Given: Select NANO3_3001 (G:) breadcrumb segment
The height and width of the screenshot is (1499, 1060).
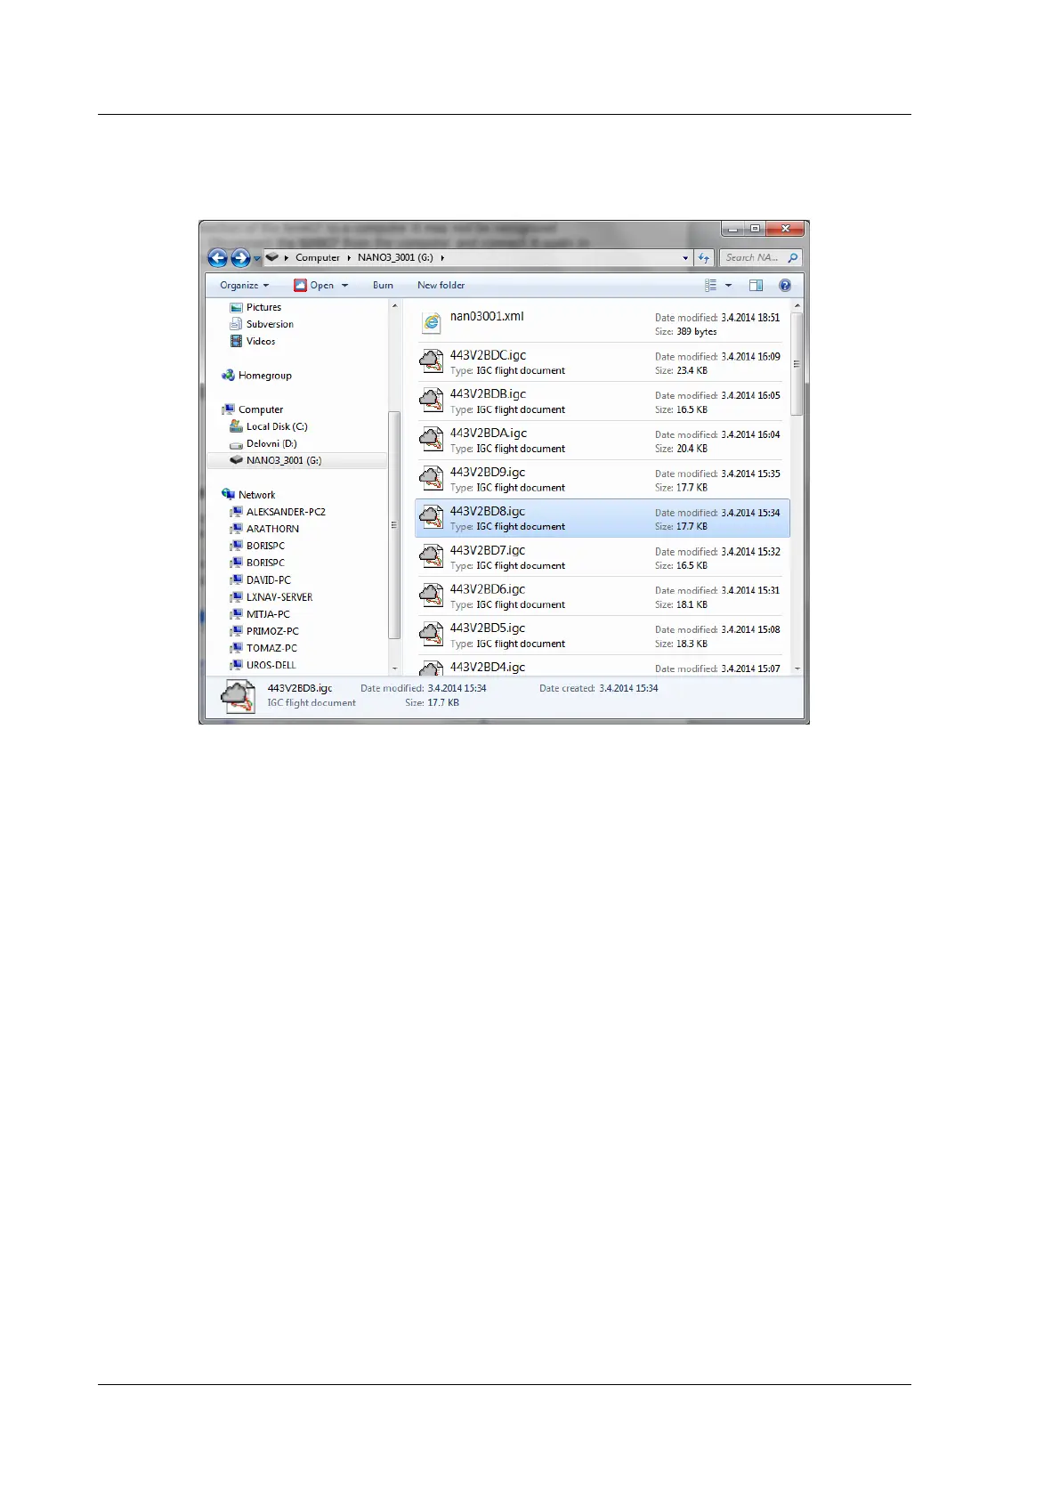Looking at the screenshot, I should click(x=395, y=258).
